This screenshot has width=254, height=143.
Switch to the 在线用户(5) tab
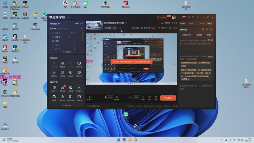tap(186, 35)
